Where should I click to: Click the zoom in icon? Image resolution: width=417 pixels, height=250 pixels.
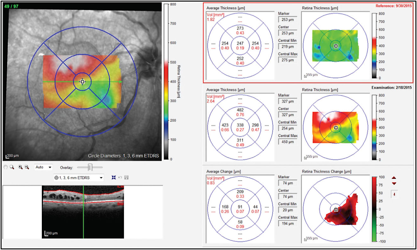(20, 167)
